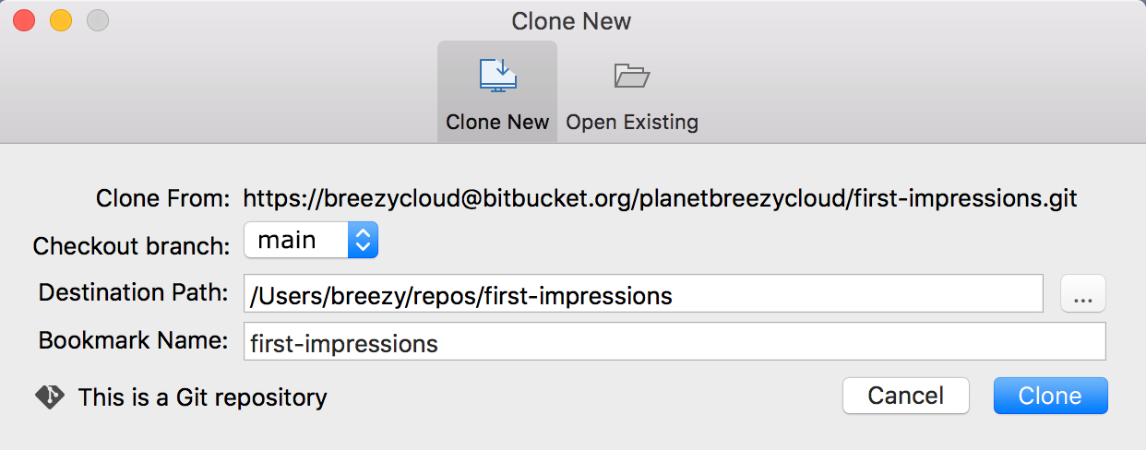
Task: Minimize the window with the yellow button
Action: tap(61, 20)
